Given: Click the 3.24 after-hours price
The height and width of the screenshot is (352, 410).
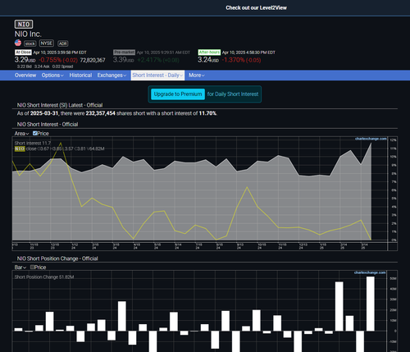Looking at the screenshot, I should click(208, 60).
